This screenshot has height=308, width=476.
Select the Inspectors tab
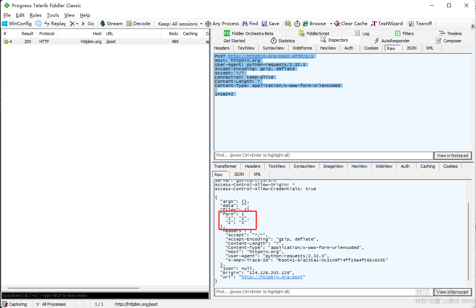coord(334,40)
